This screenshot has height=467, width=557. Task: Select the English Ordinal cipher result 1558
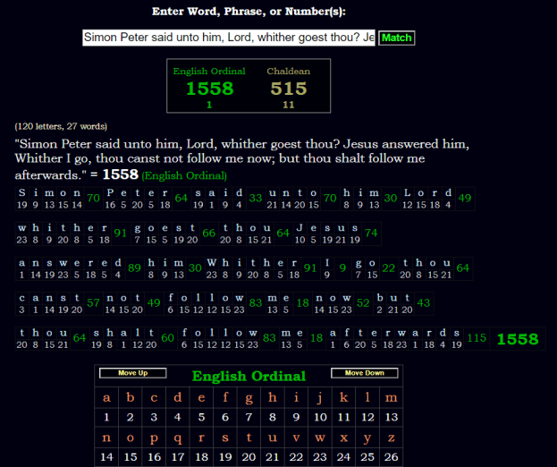point(209,88)
